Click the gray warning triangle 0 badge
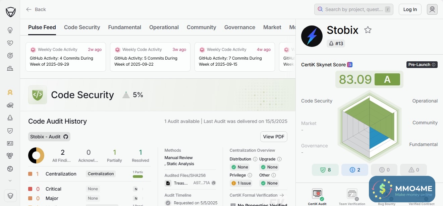The height and width of the screenshot is (206, 443). click(413, 170)
